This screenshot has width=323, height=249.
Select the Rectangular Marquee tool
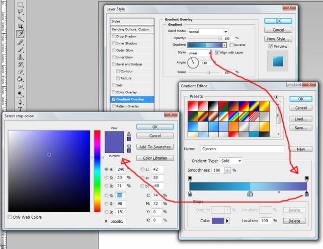(x=20, y=4)
